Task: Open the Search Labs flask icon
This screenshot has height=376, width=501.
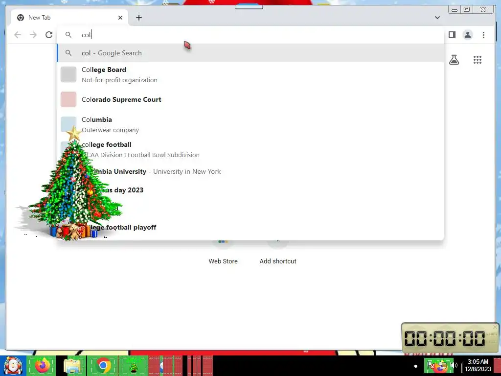Action: [x=454, y=60]
